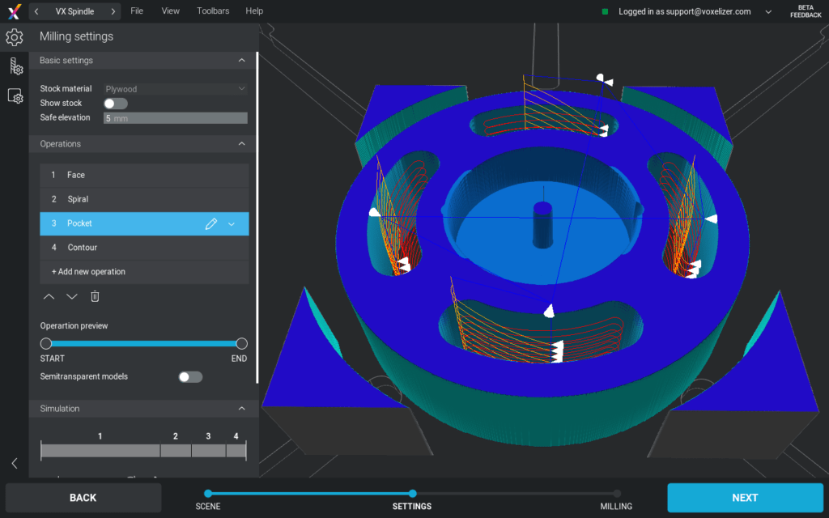Add a new operation
Screen dimensions: 829x518
click(90, 272)
